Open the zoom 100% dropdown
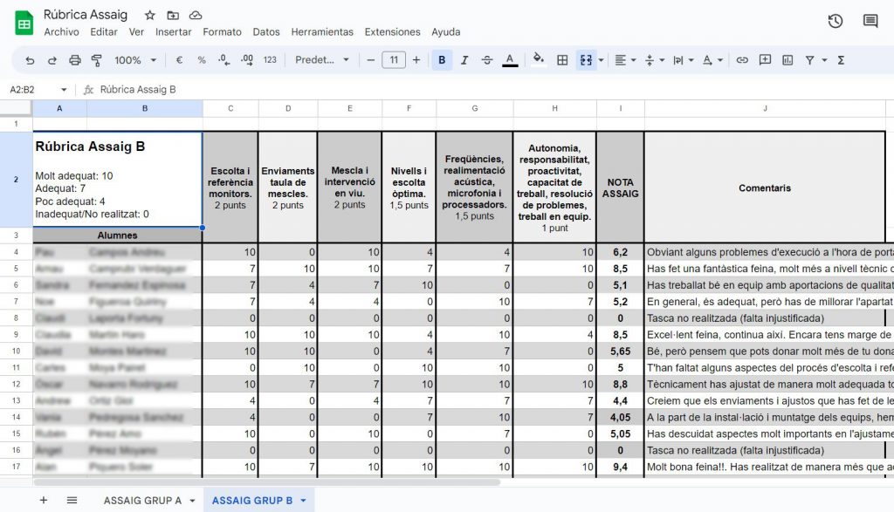This screenshot has height=512, width=894. point(135,60)
